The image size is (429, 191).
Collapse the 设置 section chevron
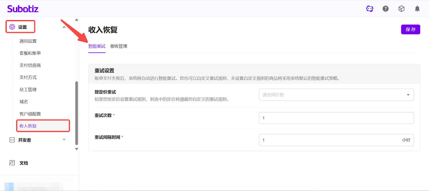[x=64, y=27]
